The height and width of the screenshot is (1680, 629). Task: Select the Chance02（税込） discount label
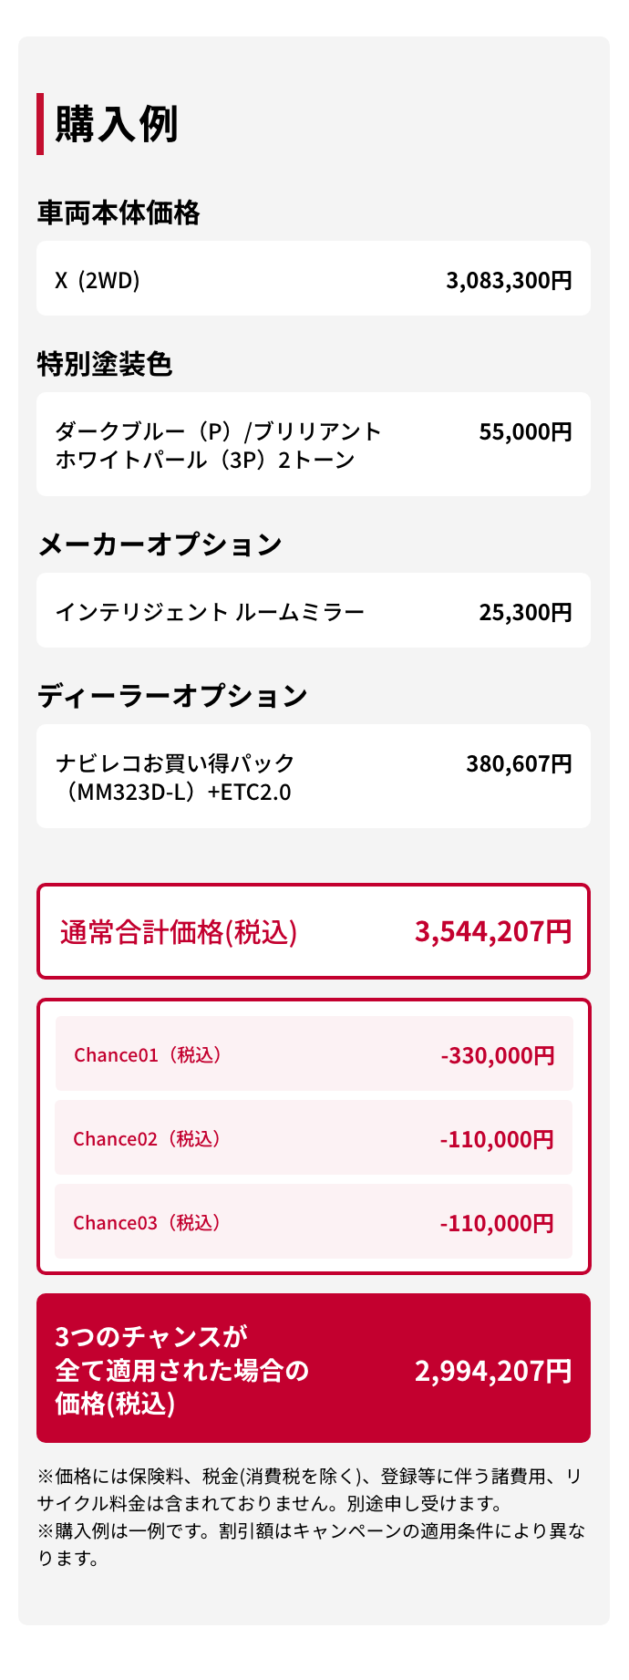[x=148, y=1138]
